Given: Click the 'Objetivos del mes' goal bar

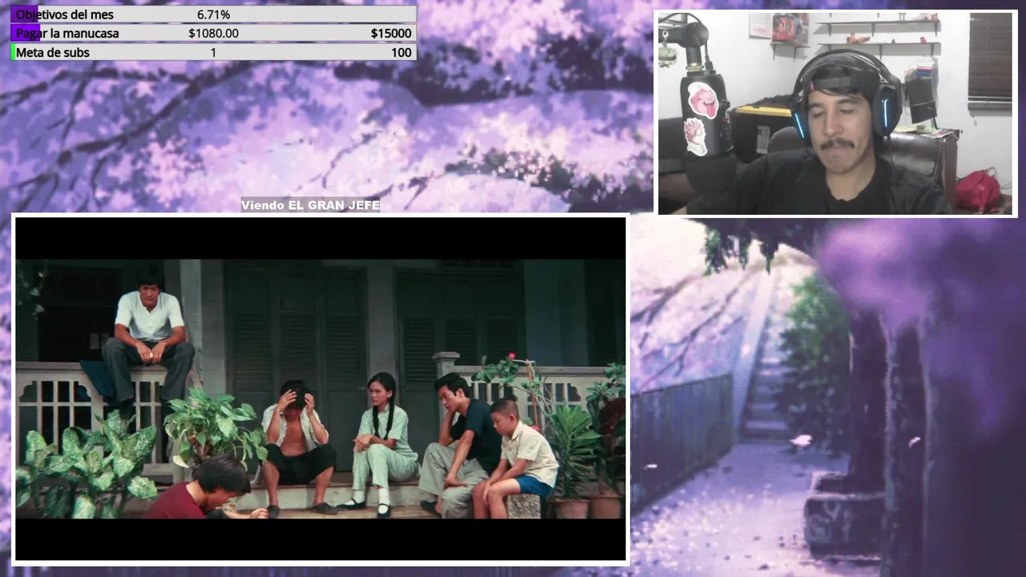Looking at the screenshot, I should (213, 14).
